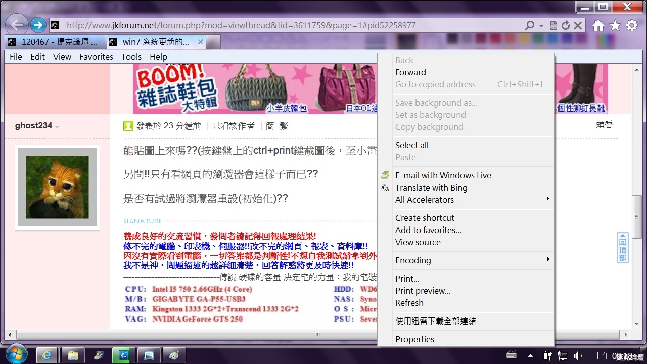Open Favorites star icon
Image resolution: width=647 pixels, height=364 pixels.
(x=615, y=25)
